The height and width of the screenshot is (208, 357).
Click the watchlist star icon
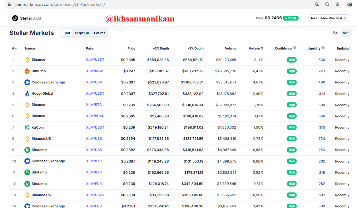pyautogui.click(x=345, y=18)
